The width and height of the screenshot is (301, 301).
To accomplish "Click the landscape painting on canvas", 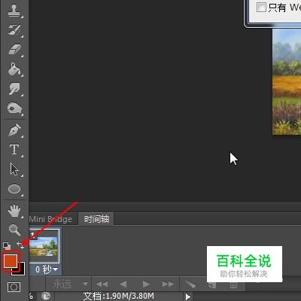I will coord(287,81).
